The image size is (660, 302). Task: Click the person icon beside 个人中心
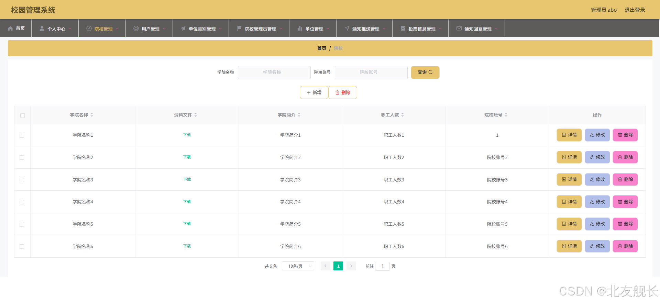(42, 29)
